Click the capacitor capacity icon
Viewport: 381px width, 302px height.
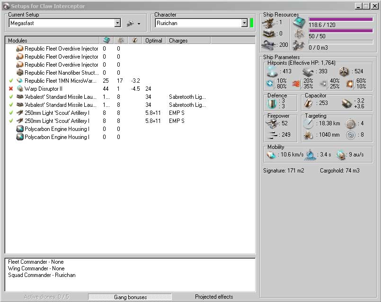[x=308, y=104]
